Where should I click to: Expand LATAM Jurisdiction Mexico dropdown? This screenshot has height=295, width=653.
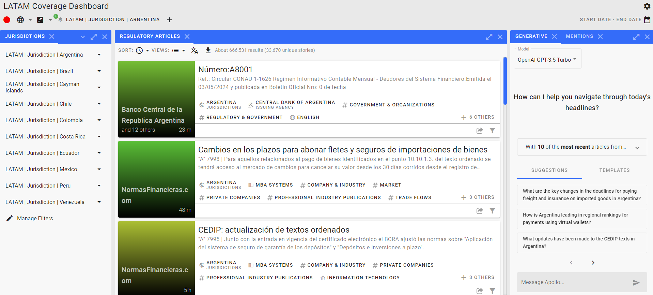99,169
